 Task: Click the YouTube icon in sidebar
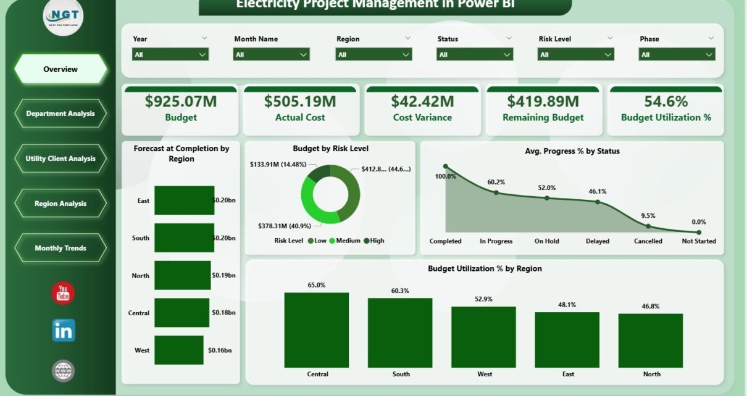pos(63,293)
